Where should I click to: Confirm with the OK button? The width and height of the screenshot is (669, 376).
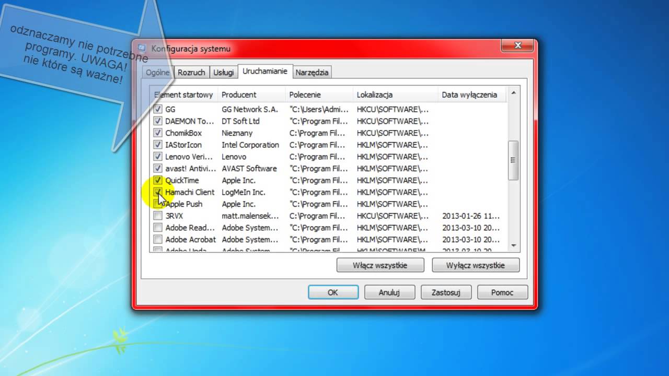pyautogui.click(x=333, y=292)
